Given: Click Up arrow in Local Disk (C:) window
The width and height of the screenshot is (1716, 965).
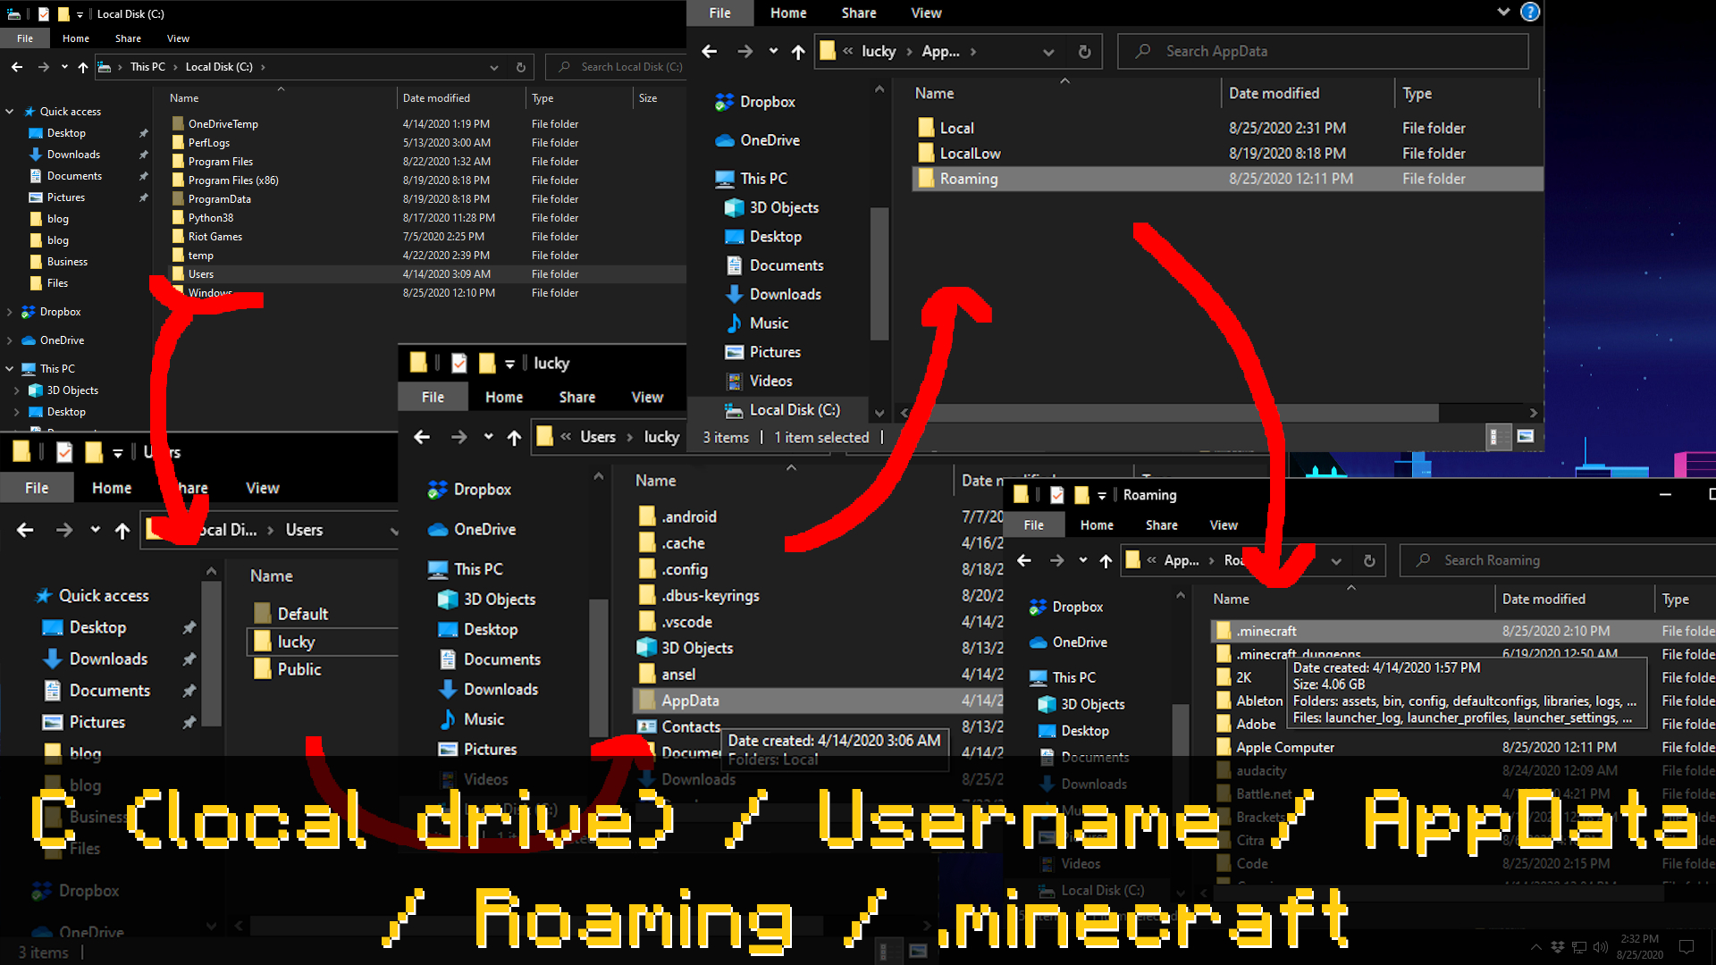Looking at the screenshot, I should 83,67.
